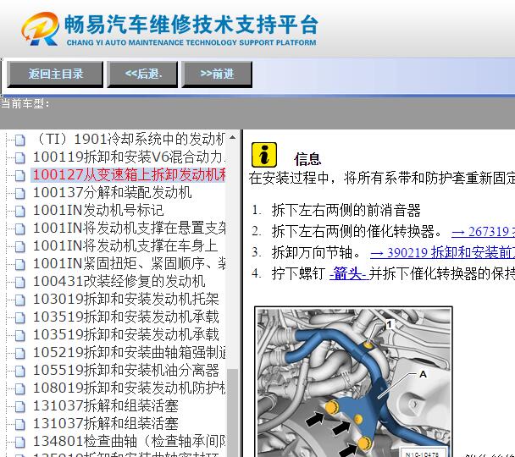The image size is (515, 457).
Task: Go back with the <<后退 button
Action: (142, 74)
